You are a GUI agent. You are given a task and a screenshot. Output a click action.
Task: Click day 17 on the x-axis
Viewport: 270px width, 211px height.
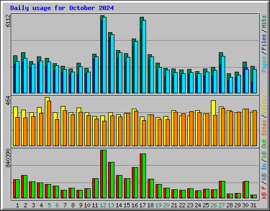pos(142,205)
